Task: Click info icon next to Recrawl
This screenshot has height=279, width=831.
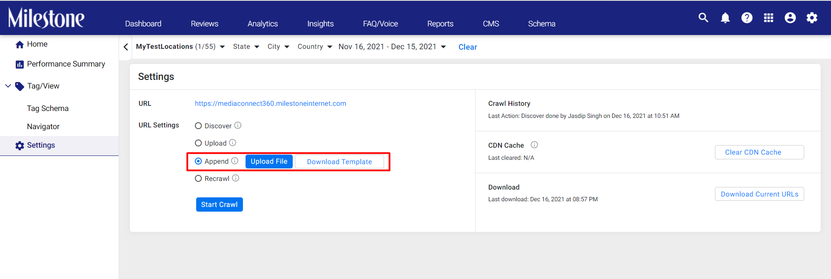Action: tap(236, 178)
